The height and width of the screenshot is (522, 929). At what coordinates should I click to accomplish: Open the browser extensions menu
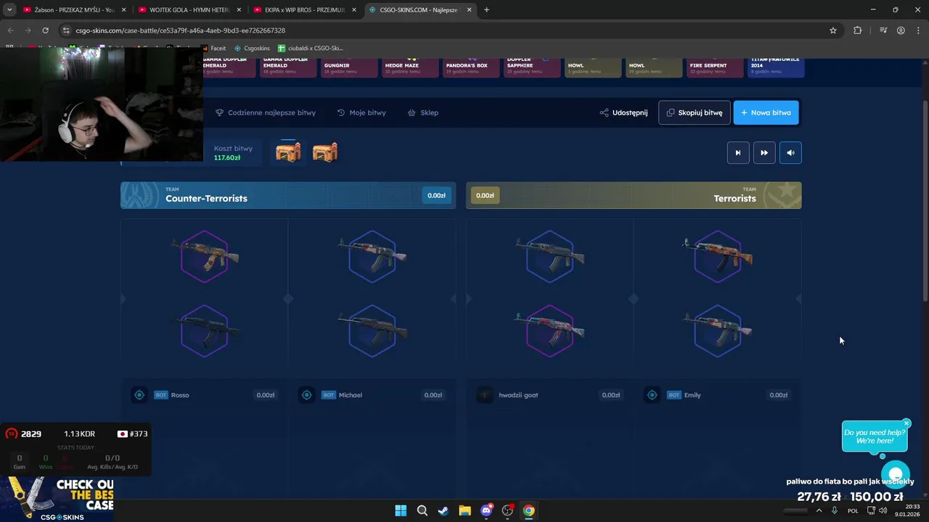coord(858,30)
